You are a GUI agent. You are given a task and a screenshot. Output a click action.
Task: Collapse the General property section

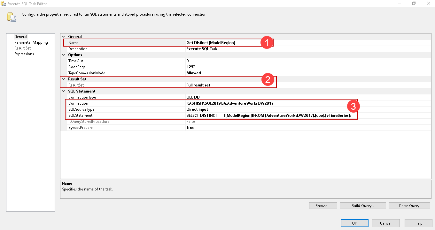64,37
